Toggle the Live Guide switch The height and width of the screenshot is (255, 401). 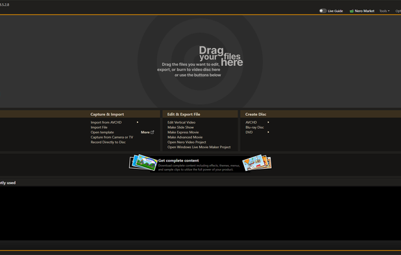coord(322,11)
